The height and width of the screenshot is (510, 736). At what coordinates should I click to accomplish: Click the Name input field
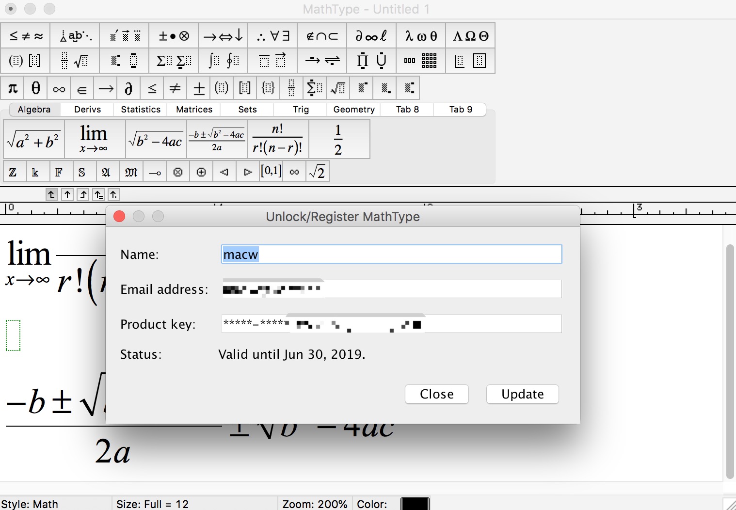coord(392,254)
